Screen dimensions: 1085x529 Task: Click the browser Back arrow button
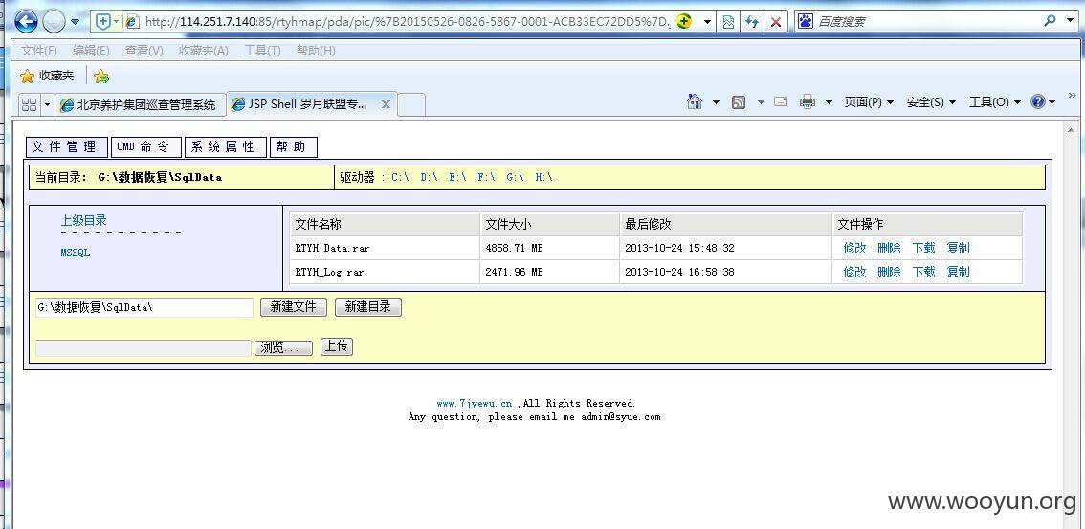(26, 22)
